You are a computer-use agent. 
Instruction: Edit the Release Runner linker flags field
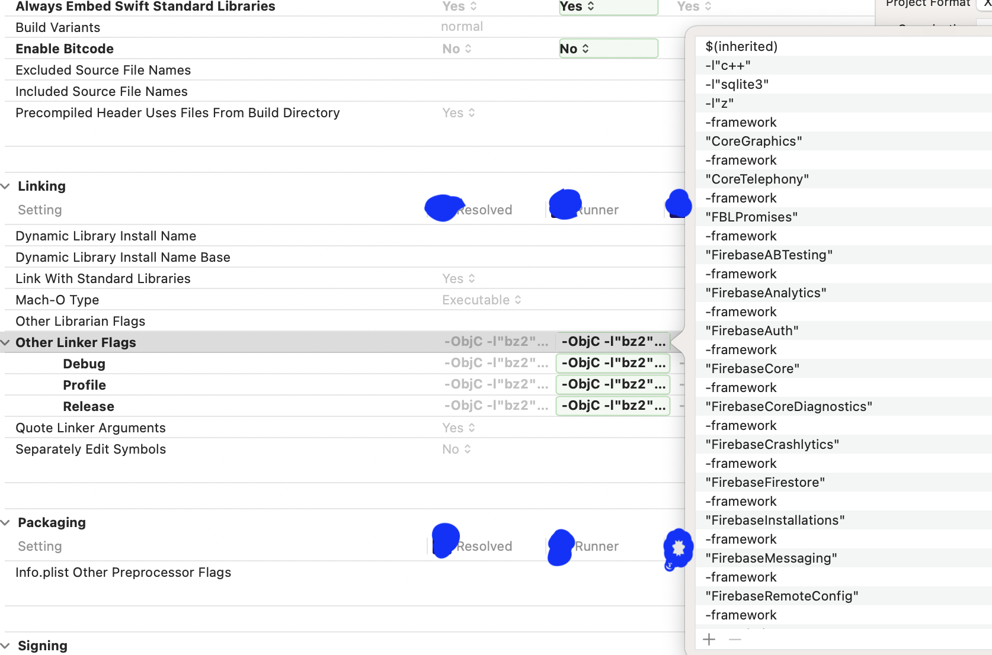(x=613, y=406)
